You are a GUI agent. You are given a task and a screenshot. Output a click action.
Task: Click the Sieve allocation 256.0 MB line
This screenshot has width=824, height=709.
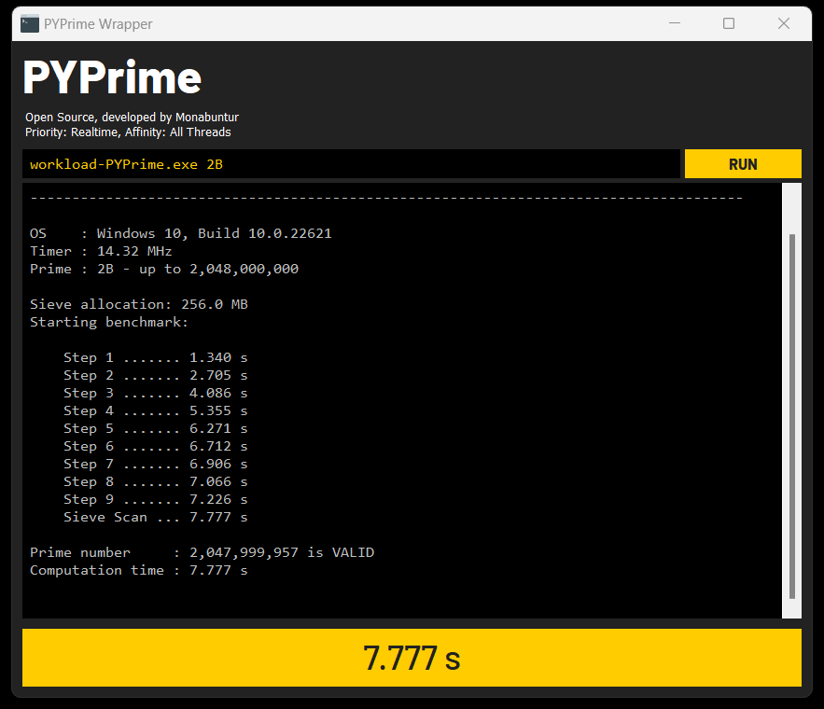tap(139, 304)
